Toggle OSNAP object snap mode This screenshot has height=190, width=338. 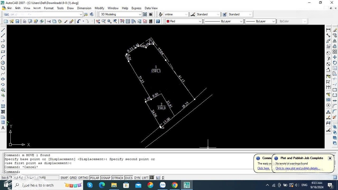coord(105,178)
